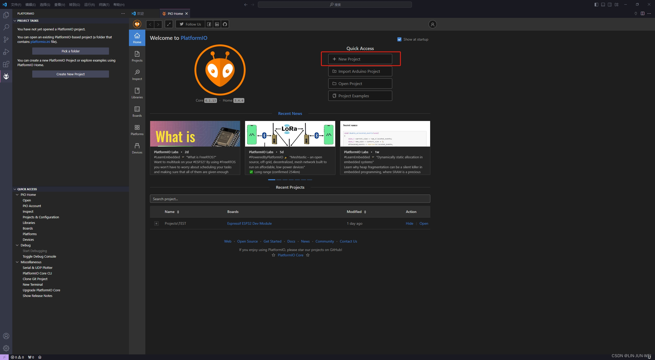Collapse the Debug tree group
This screenshot has width=655, height=360.
(x=17, y=245)
